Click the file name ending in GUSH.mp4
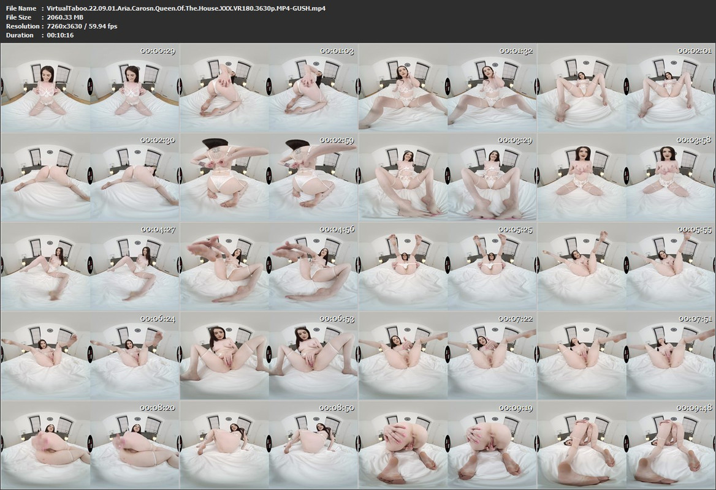The image size is (716, 490). pos(186,8)
